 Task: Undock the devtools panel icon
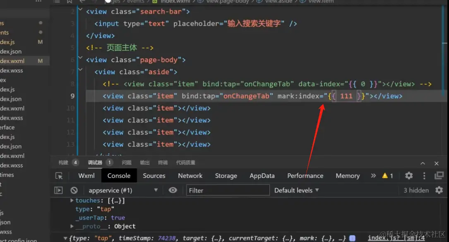(x=439, y=175)
